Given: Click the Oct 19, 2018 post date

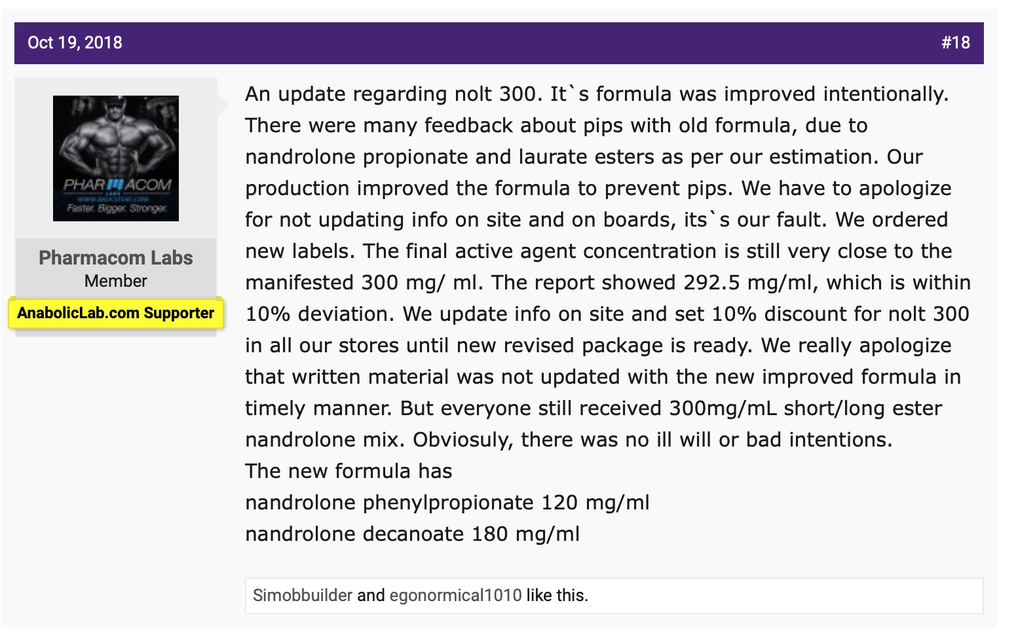Looking at the screenshot, I should coord(75,43).
